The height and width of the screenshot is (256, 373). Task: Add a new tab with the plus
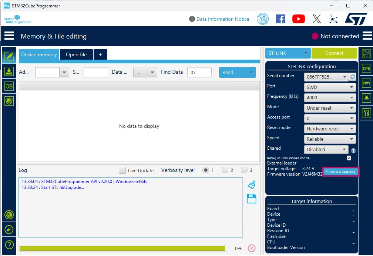(x=100, y=54)
